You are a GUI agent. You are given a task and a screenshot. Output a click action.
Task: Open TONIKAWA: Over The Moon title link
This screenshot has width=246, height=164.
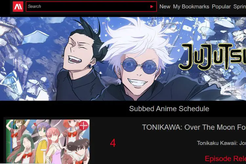[194, 127]
